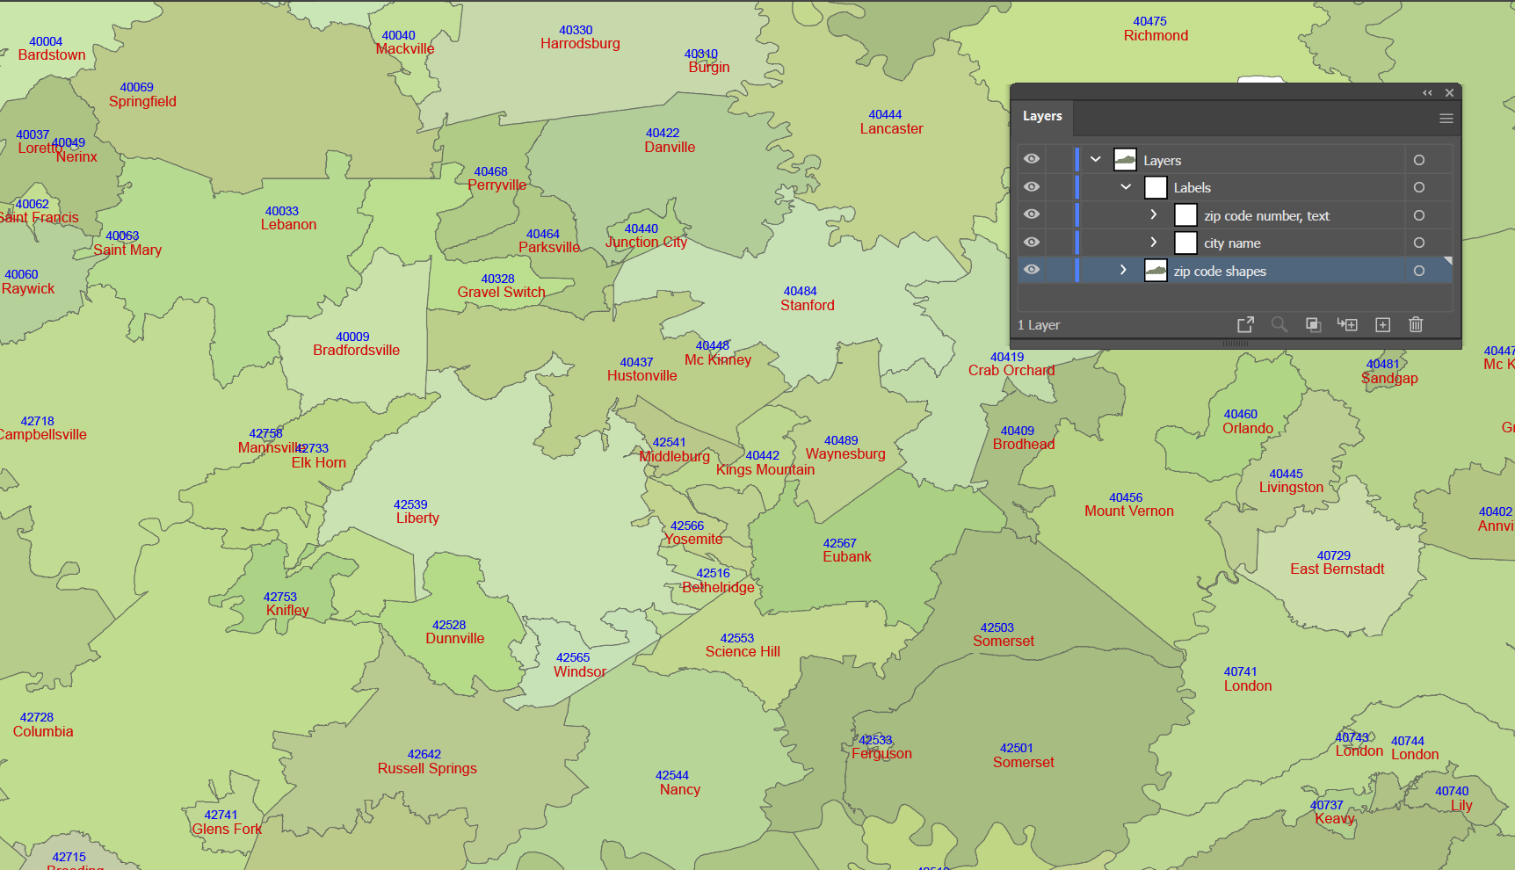
Task: Open the Layers panel hamburger menu
Action: 1446,119
